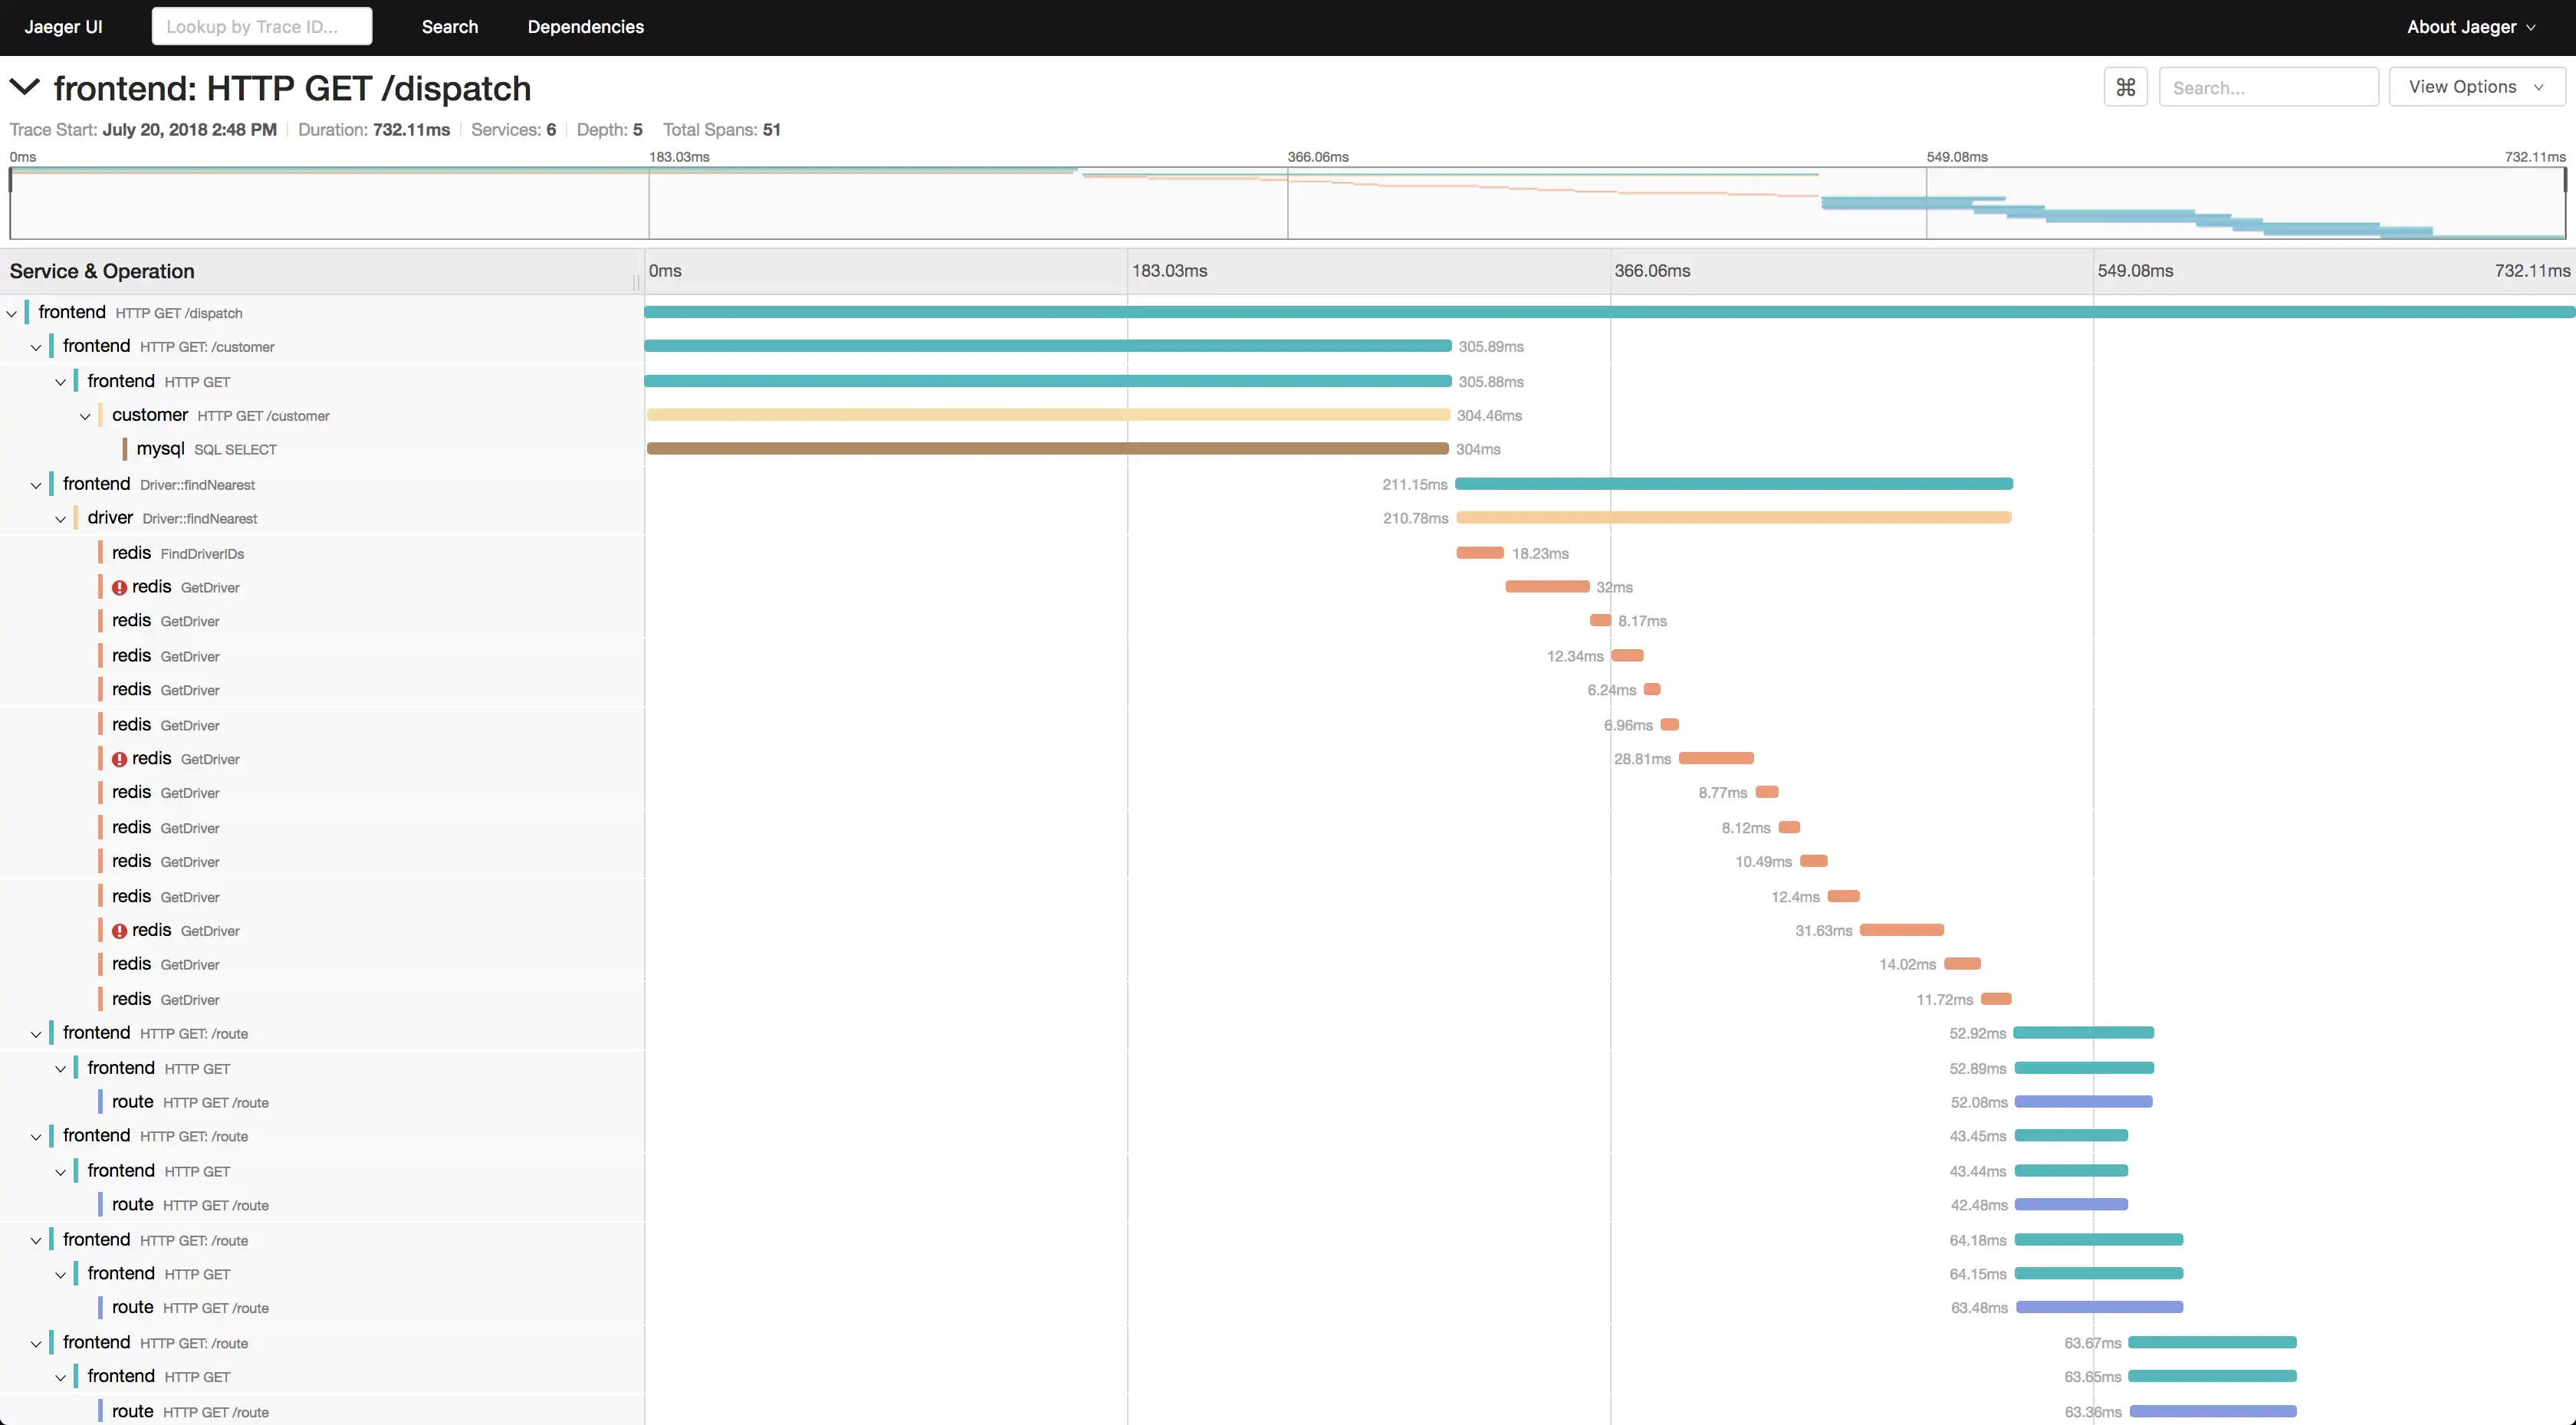Click the Search button in navigation bar
The width and height of the screenshot is (2576, 1425).
[x=449, y=26]
